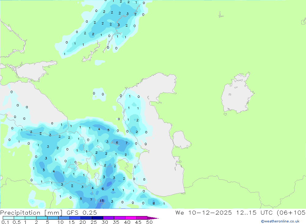This screenshot has width=306, height=224.
Task: Click the 5–10 mm blue legend swatch
Action: [x=53, y=218]
